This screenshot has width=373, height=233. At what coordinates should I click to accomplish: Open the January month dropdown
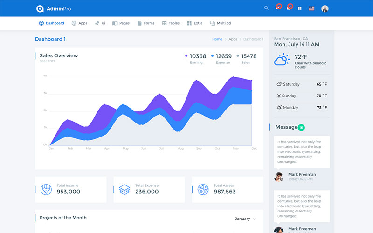245,219
